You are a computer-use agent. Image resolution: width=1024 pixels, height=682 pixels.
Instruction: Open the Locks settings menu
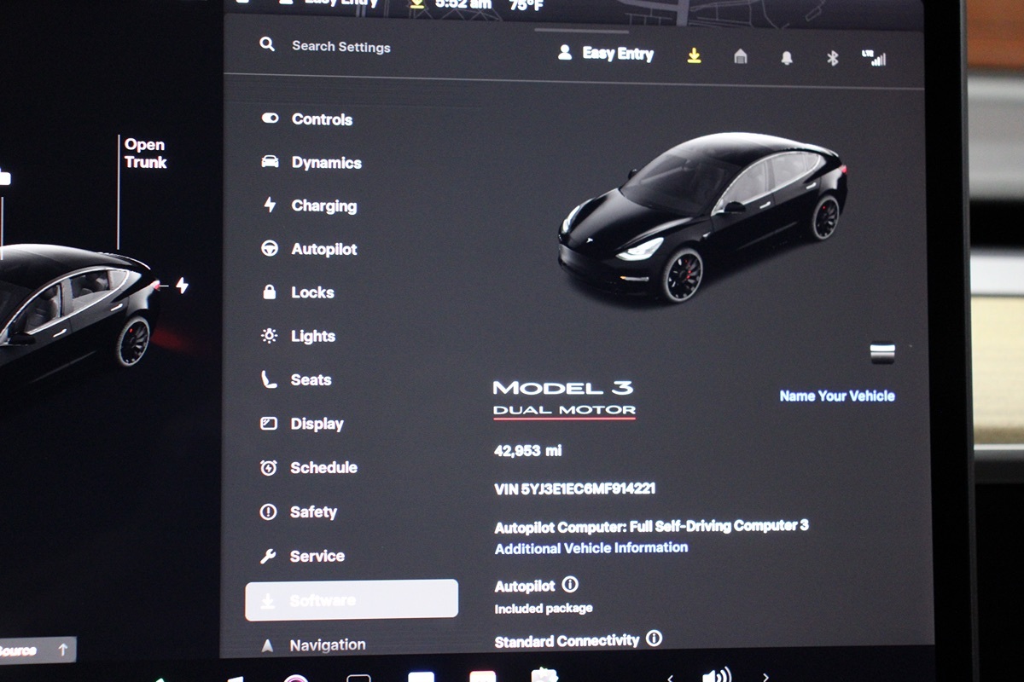[311, 292]
